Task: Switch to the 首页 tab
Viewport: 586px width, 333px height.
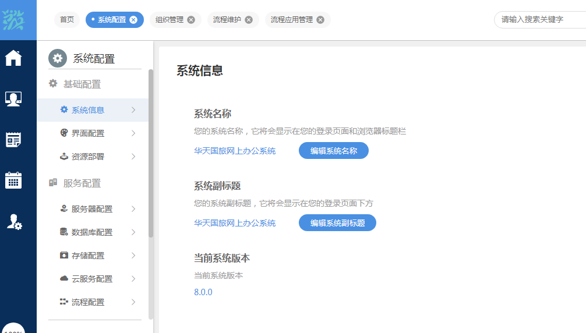Action: [x=67, y=20]
